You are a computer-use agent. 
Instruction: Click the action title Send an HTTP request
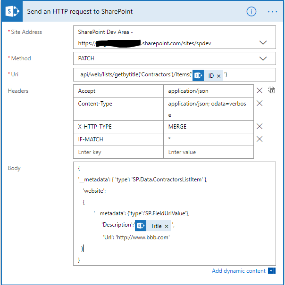[x=80, y=11]
